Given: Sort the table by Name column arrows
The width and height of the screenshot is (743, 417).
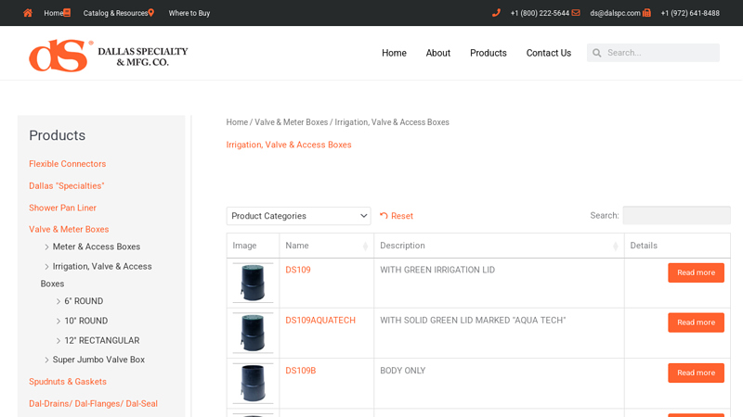Looking at the screenshot, I should pyautogui.click(x=365, y=246).
